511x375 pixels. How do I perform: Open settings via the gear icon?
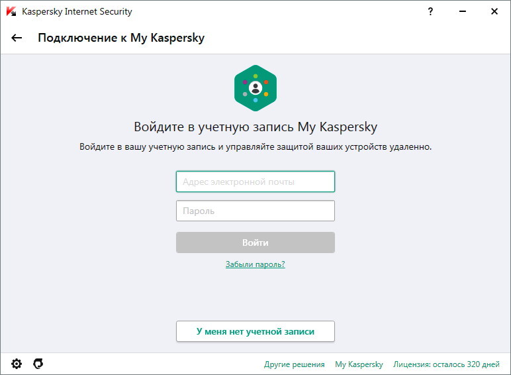click(x=17, y=364)
